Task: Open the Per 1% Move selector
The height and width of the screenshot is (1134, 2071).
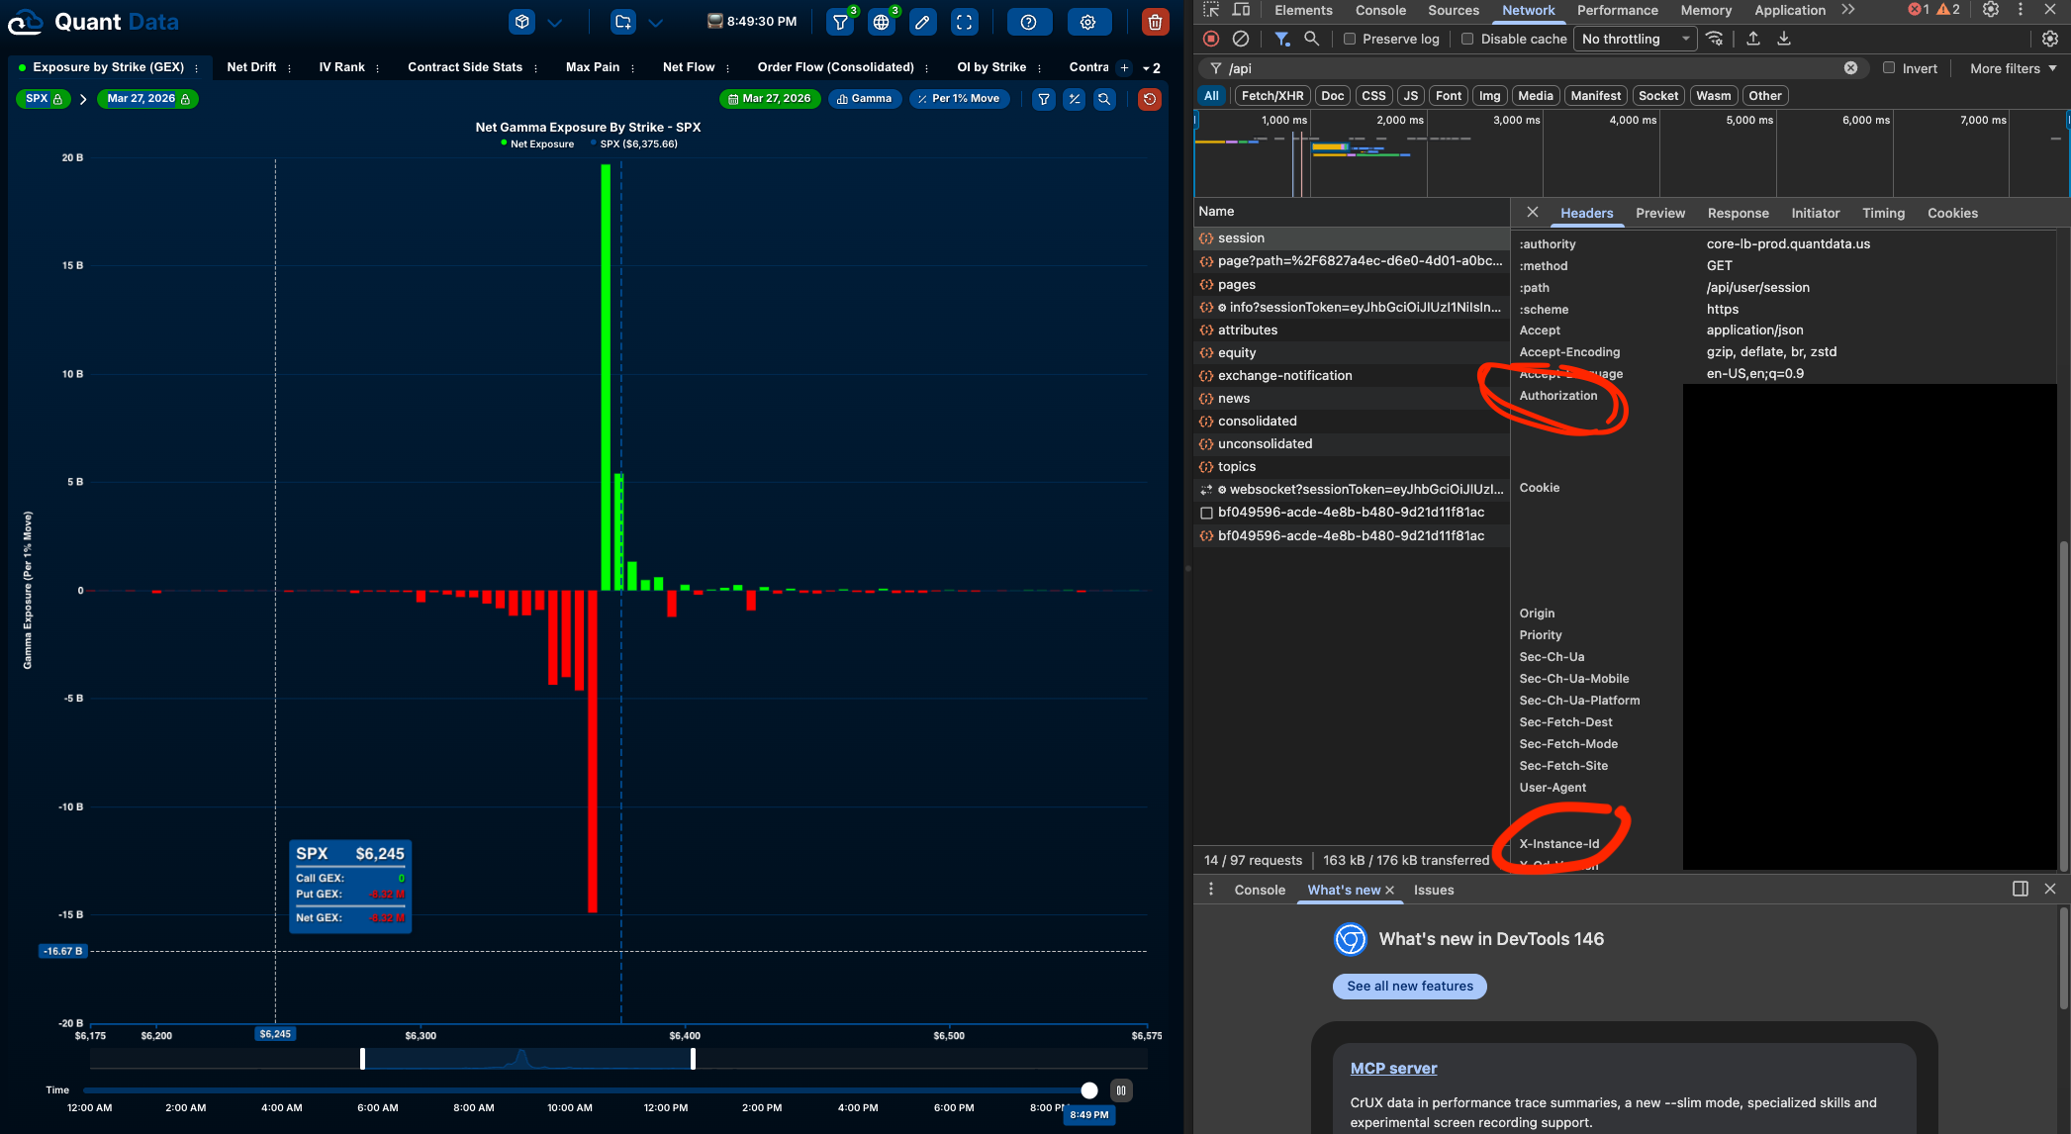Action: pyautogui.click(x=959, y=99)
